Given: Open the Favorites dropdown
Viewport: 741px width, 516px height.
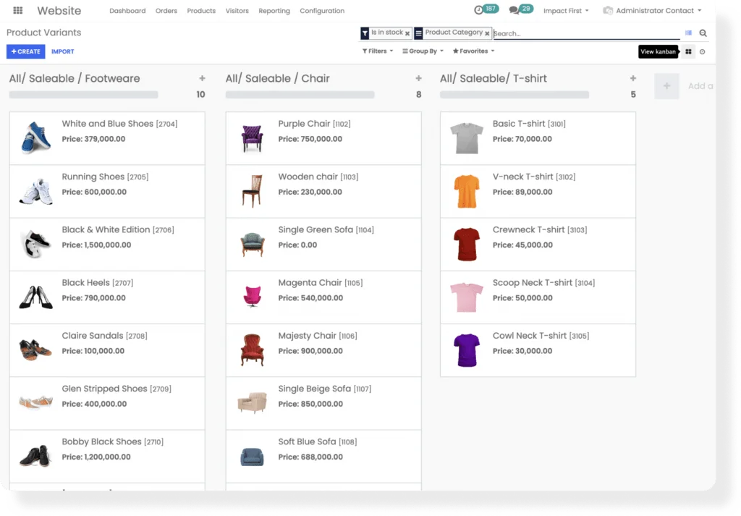Looking at the screenshot, I should click(x=473, y=51).
